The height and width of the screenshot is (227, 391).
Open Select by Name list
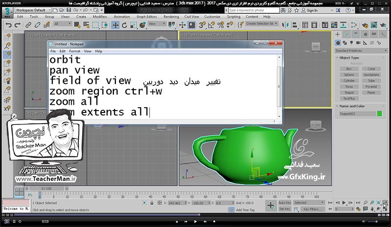87,25
